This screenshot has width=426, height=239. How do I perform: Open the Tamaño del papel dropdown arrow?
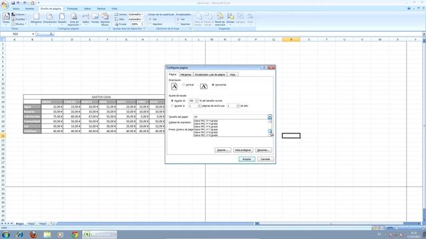pyautogui.click(x=270, y=117)
